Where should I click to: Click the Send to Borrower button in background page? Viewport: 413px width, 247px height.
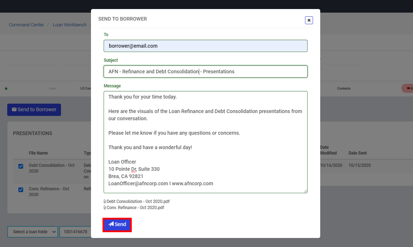click(x=34, y=109)
